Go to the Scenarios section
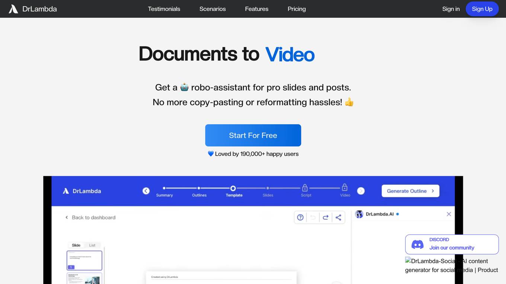Screen dimensions: 506x284 pos(212,9)
